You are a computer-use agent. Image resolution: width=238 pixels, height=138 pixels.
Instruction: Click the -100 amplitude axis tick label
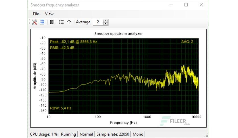[x=43, y=85]
